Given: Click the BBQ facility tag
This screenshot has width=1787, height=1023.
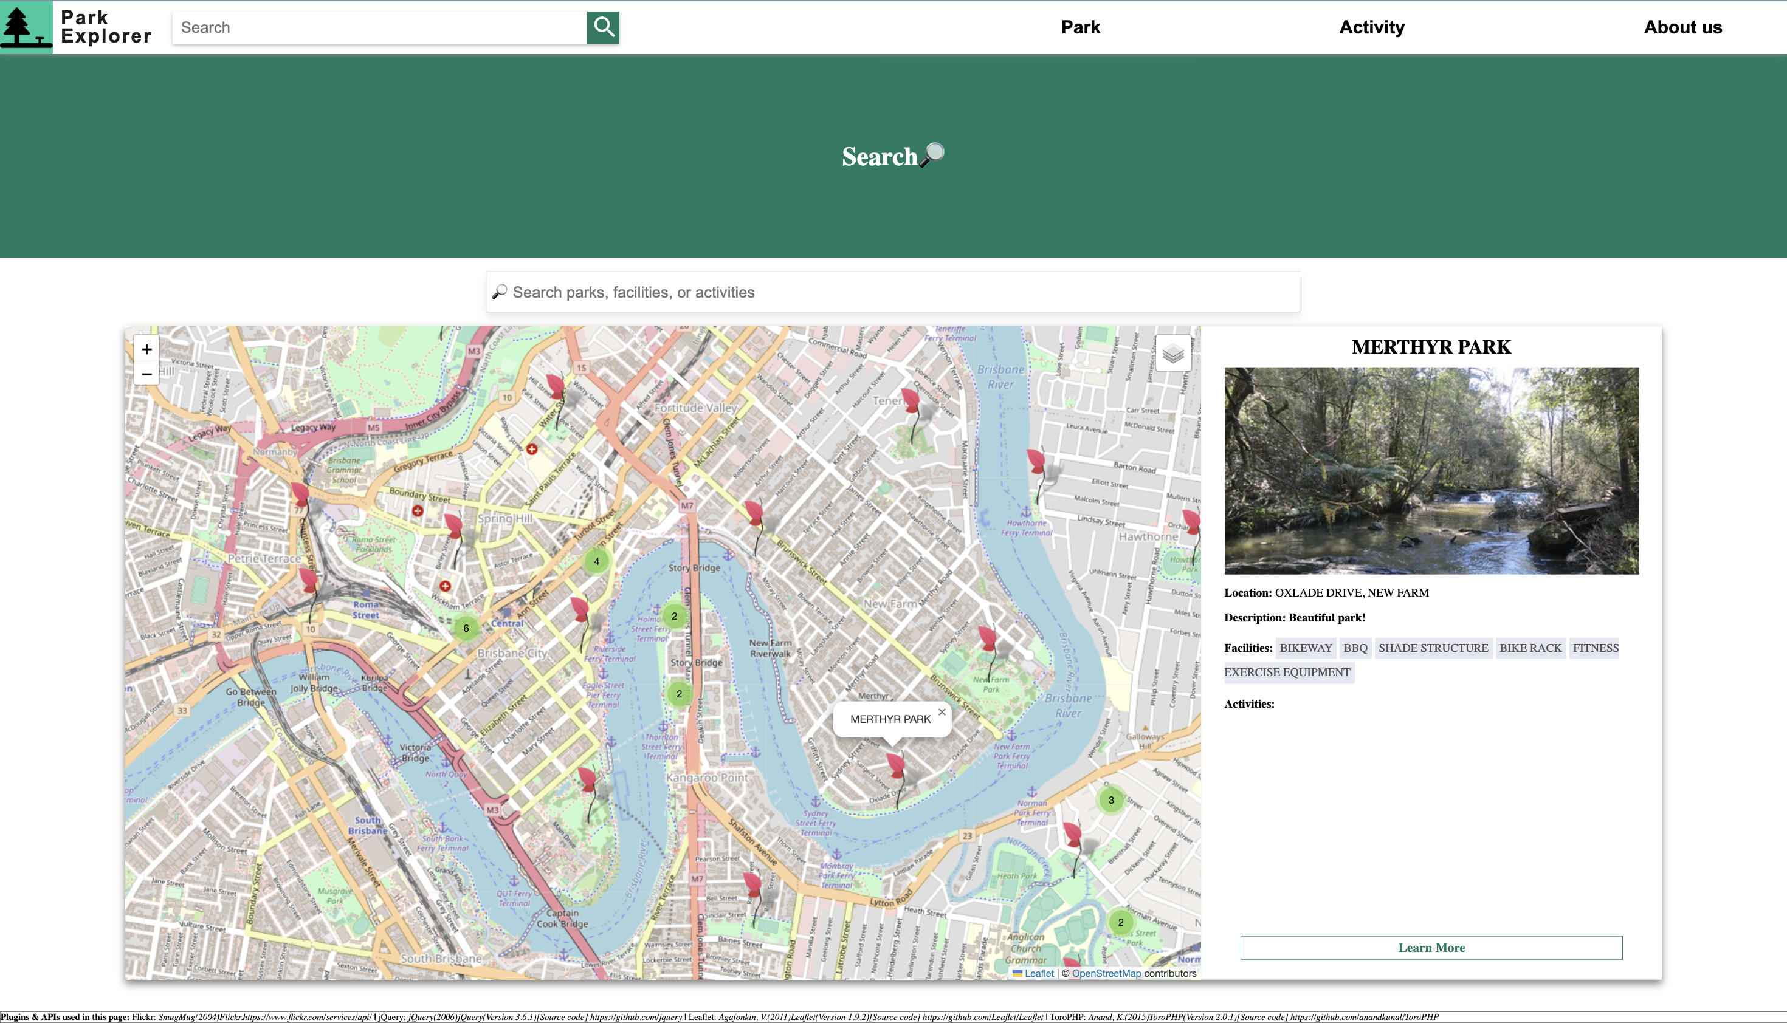Looking at the screenshot, I should [1355, 648].
